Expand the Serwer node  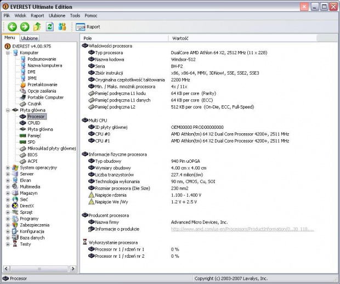click(8, 174)
